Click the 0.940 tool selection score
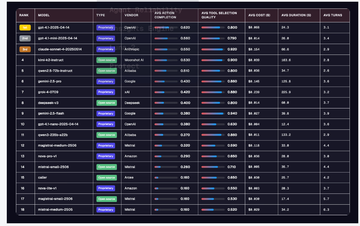The height and width of the screenshot is (226, 360). 232,114
